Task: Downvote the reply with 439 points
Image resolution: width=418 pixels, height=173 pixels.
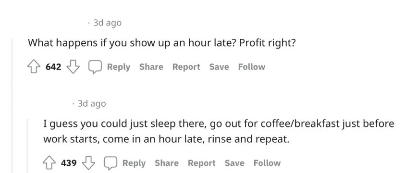Action: (88, 163)
